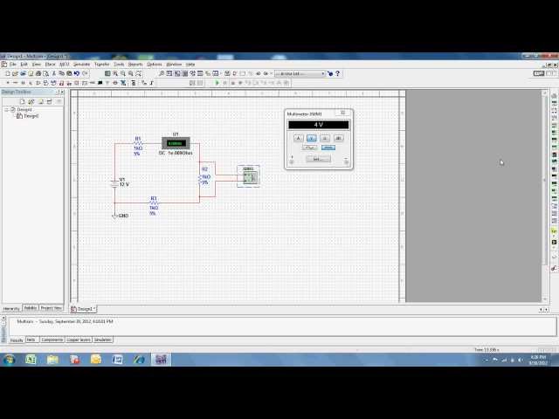Image resolution: width=559 pixels, height=419 pixels.
Task: Select the ohmmeter mode on the multimeter
Action: [325, 138]
